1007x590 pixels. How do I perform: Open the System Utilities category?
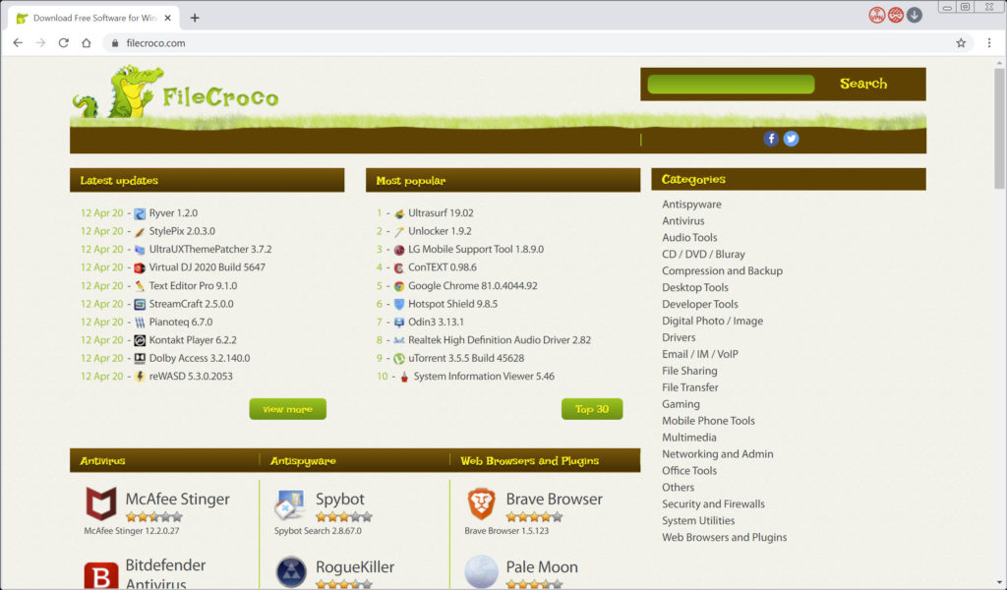(698, 521)
